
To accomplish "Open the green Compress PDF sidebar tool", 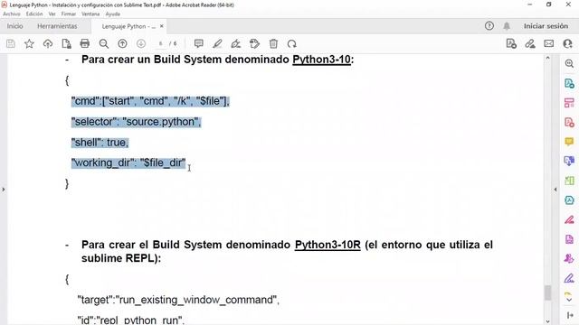I will [569, 181].
